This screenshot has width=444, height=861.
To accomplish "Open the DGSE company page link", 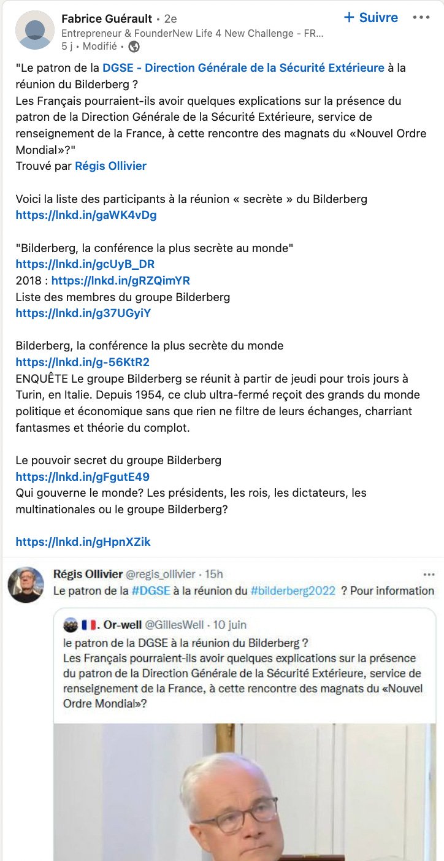I will tap(243, 67).
